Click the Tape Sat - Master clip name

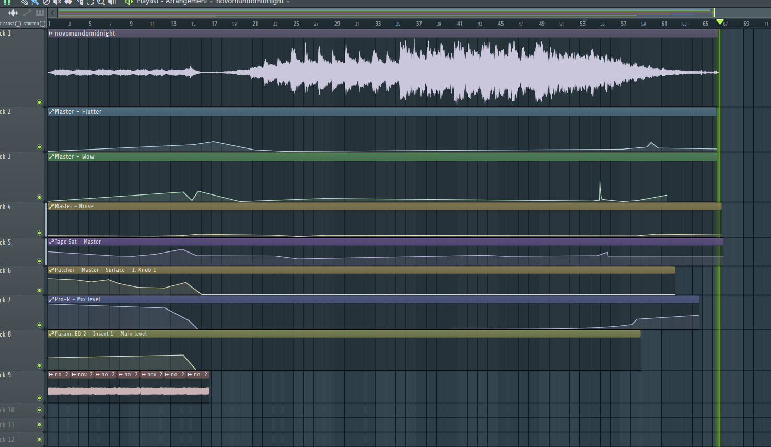pos(75,241)
